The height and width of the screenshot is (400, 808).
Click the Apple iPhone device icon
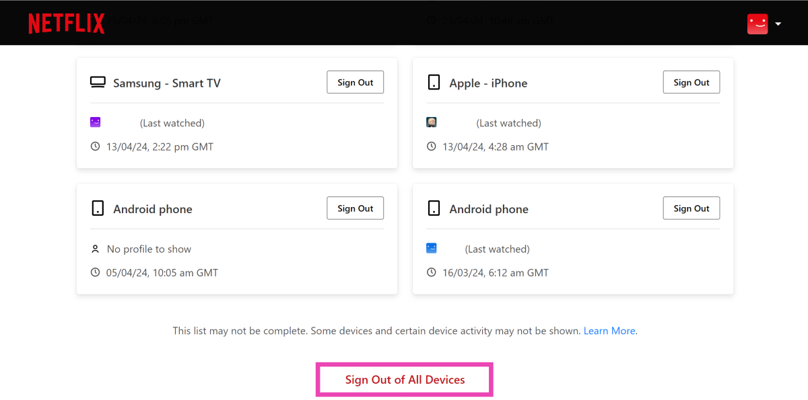pos(434,83)
